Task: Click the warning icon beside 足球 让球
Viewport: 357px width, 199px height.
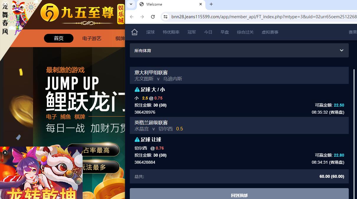Action: point(137,140)
